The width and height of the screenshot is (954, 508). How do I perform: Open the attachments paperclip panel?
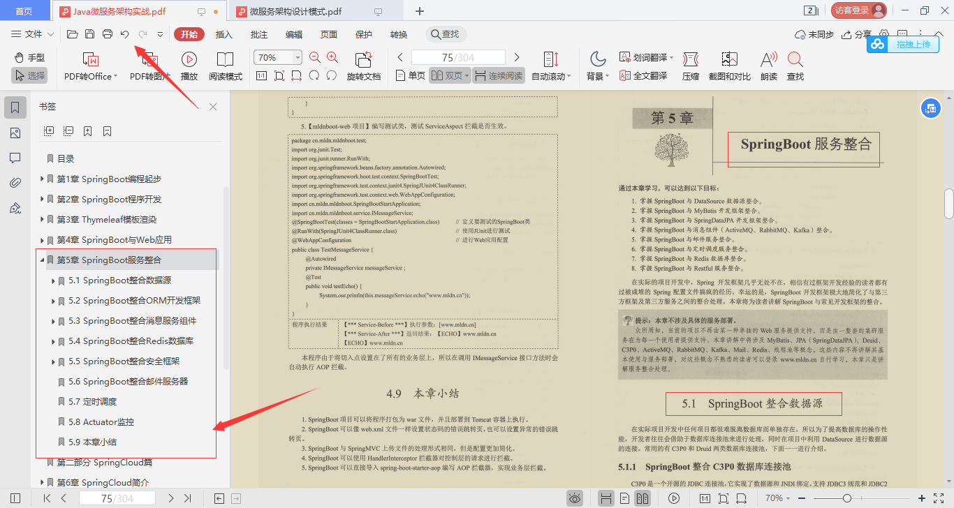pos(15,183)
